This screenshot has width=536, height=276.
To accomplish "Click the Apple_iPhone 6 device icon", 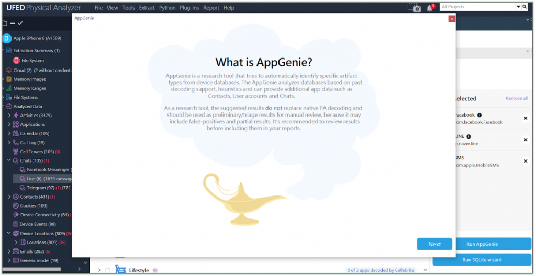I will click(7, 38).
